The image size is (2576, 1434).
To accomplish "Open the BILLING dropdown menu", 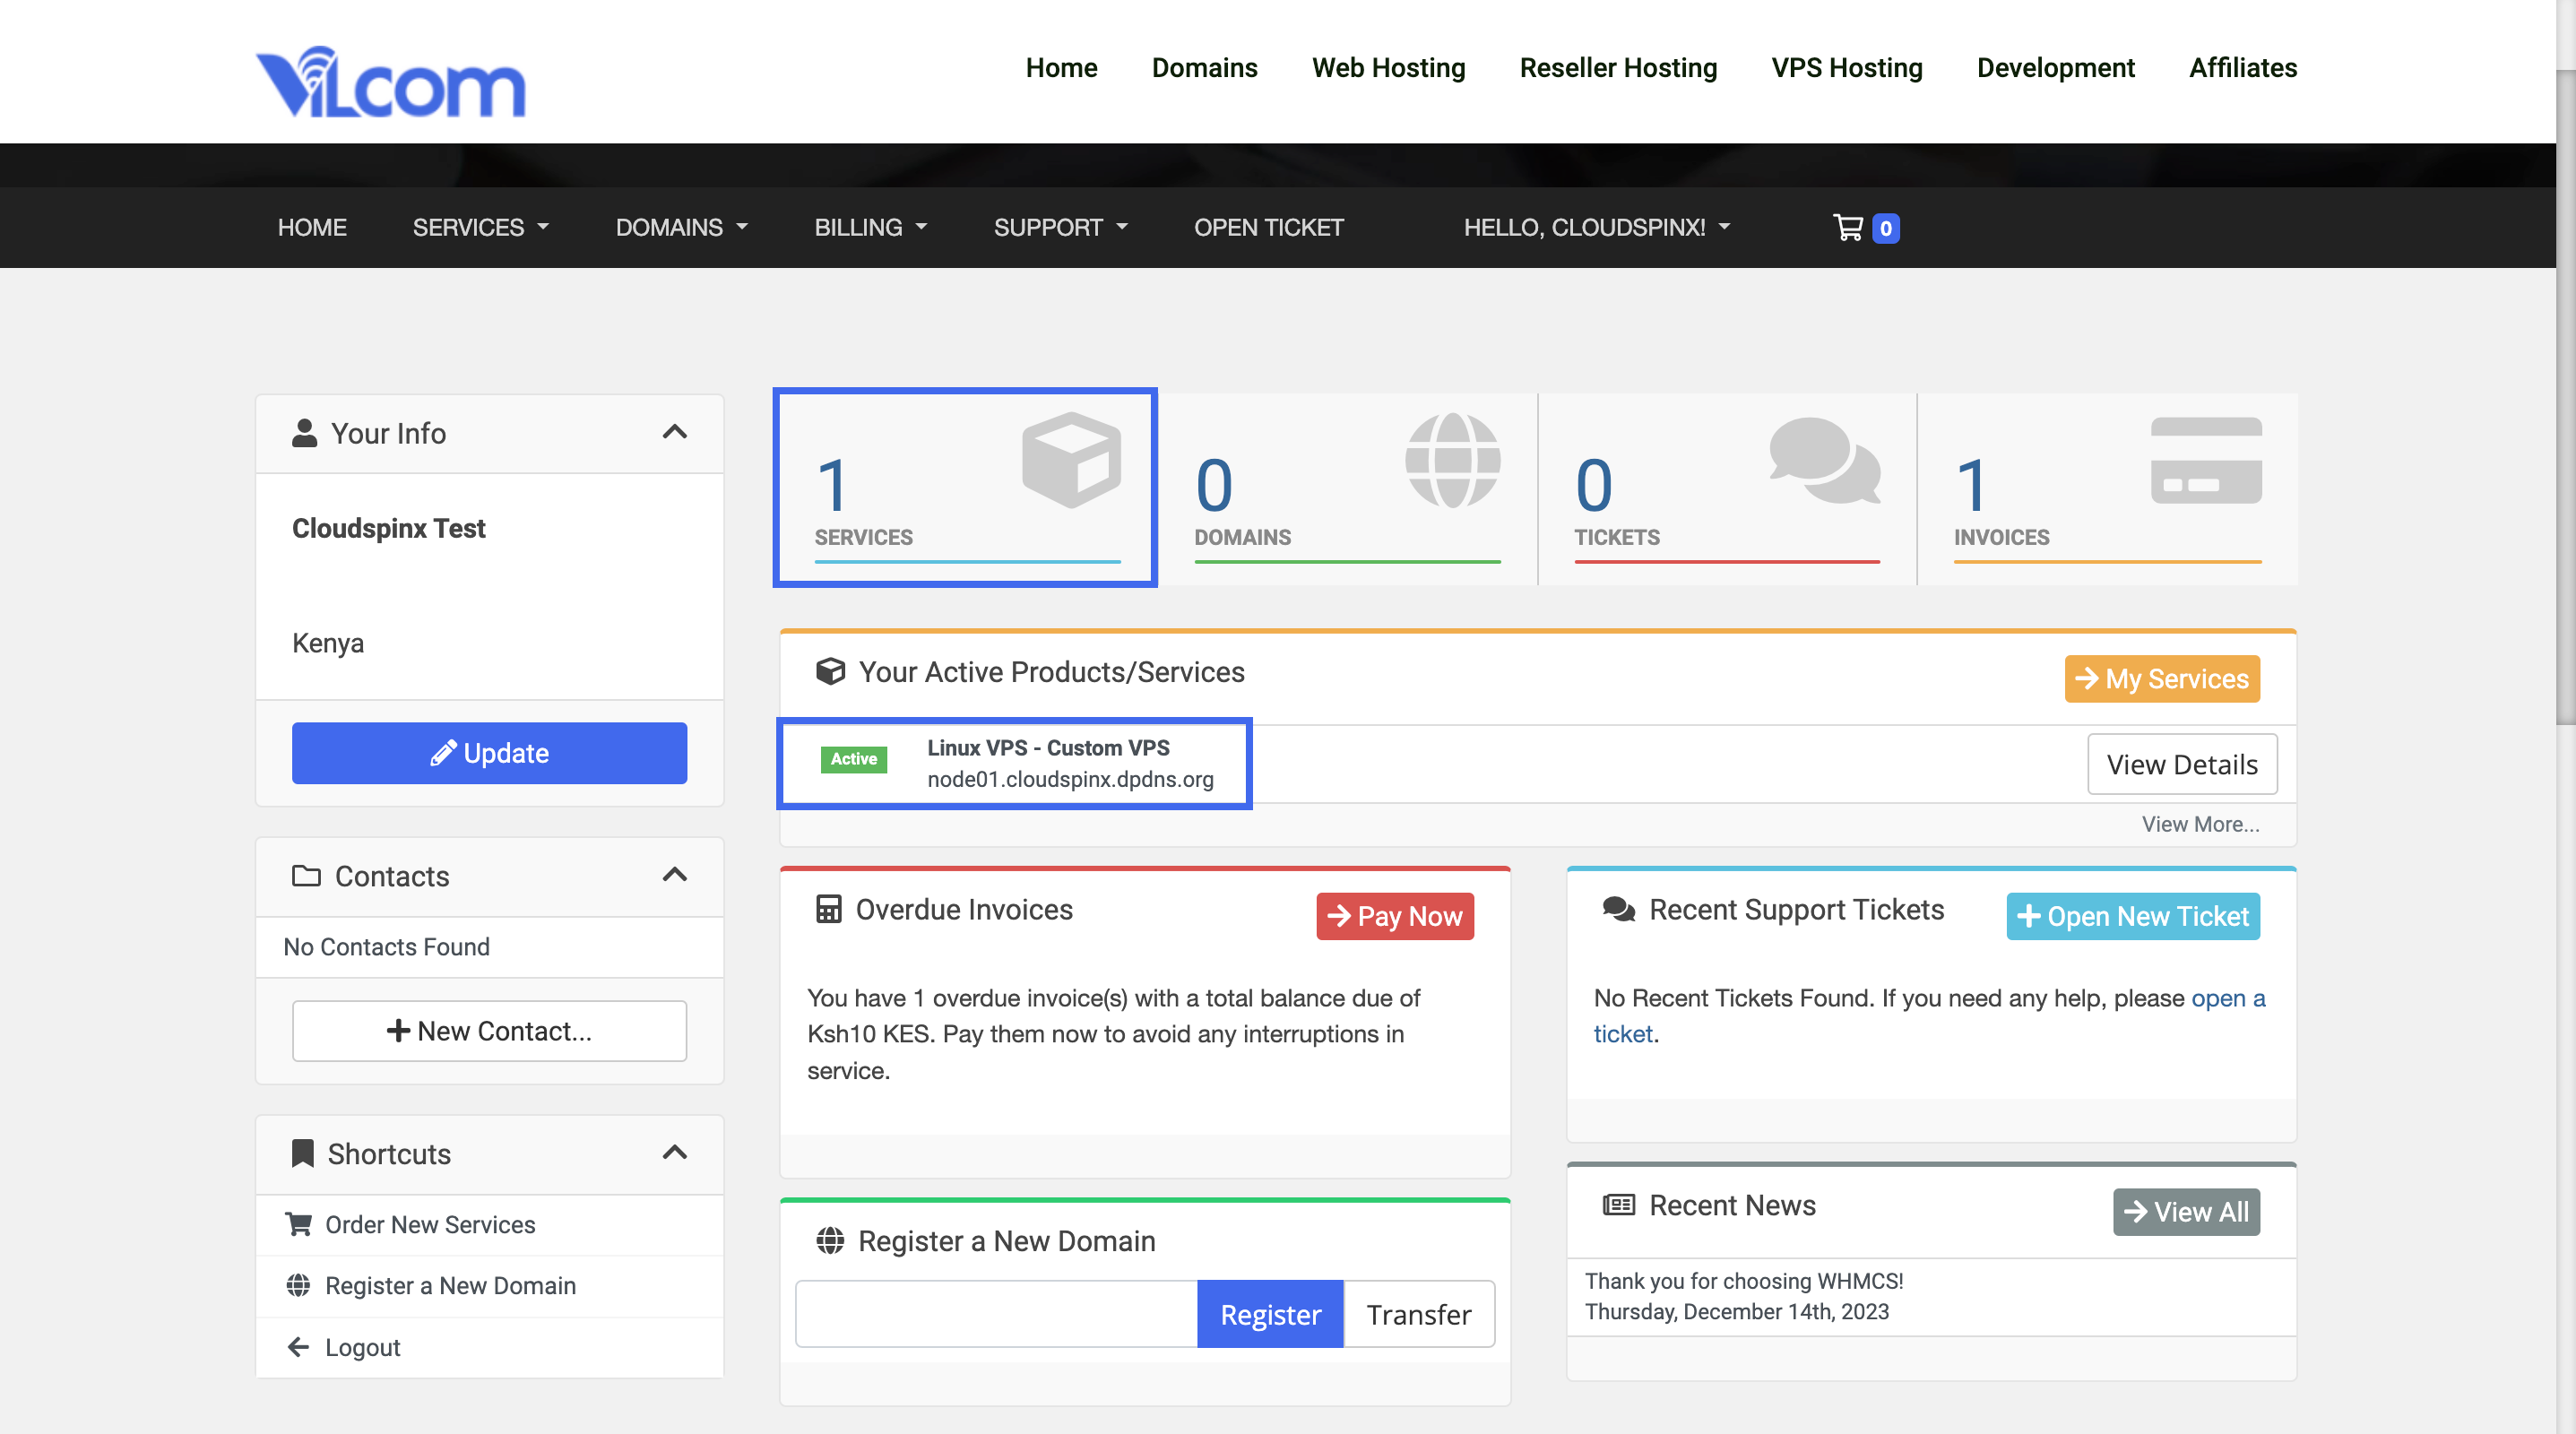I will [870, 228].
